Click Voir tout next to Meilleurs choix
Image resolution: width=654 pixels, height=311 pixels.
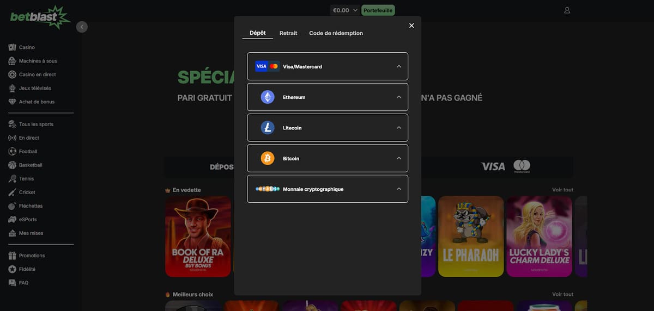pyautogui.click(x=562, y=294)
